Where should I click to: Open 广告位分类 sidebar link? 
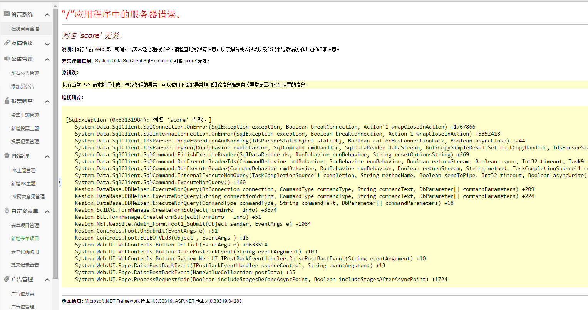click(x=23, y=293)
